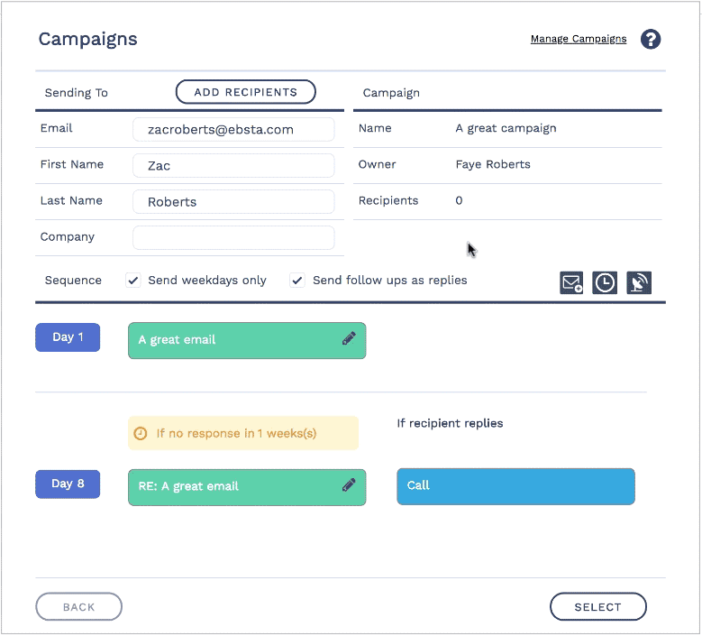Click the Day 8 label badge
Image resolution: width=702 pixels, height=636 pixels.
(x=68, y=484)
